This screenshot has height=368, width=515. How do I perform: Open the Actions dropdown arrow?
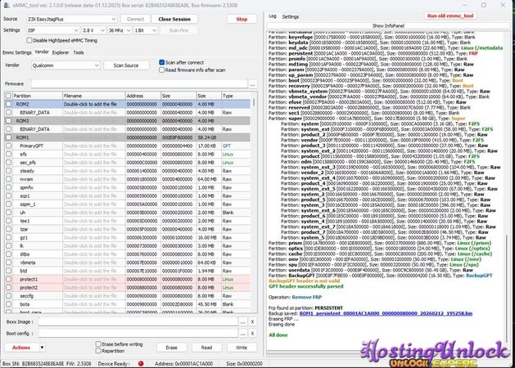[x=41, y=348]
